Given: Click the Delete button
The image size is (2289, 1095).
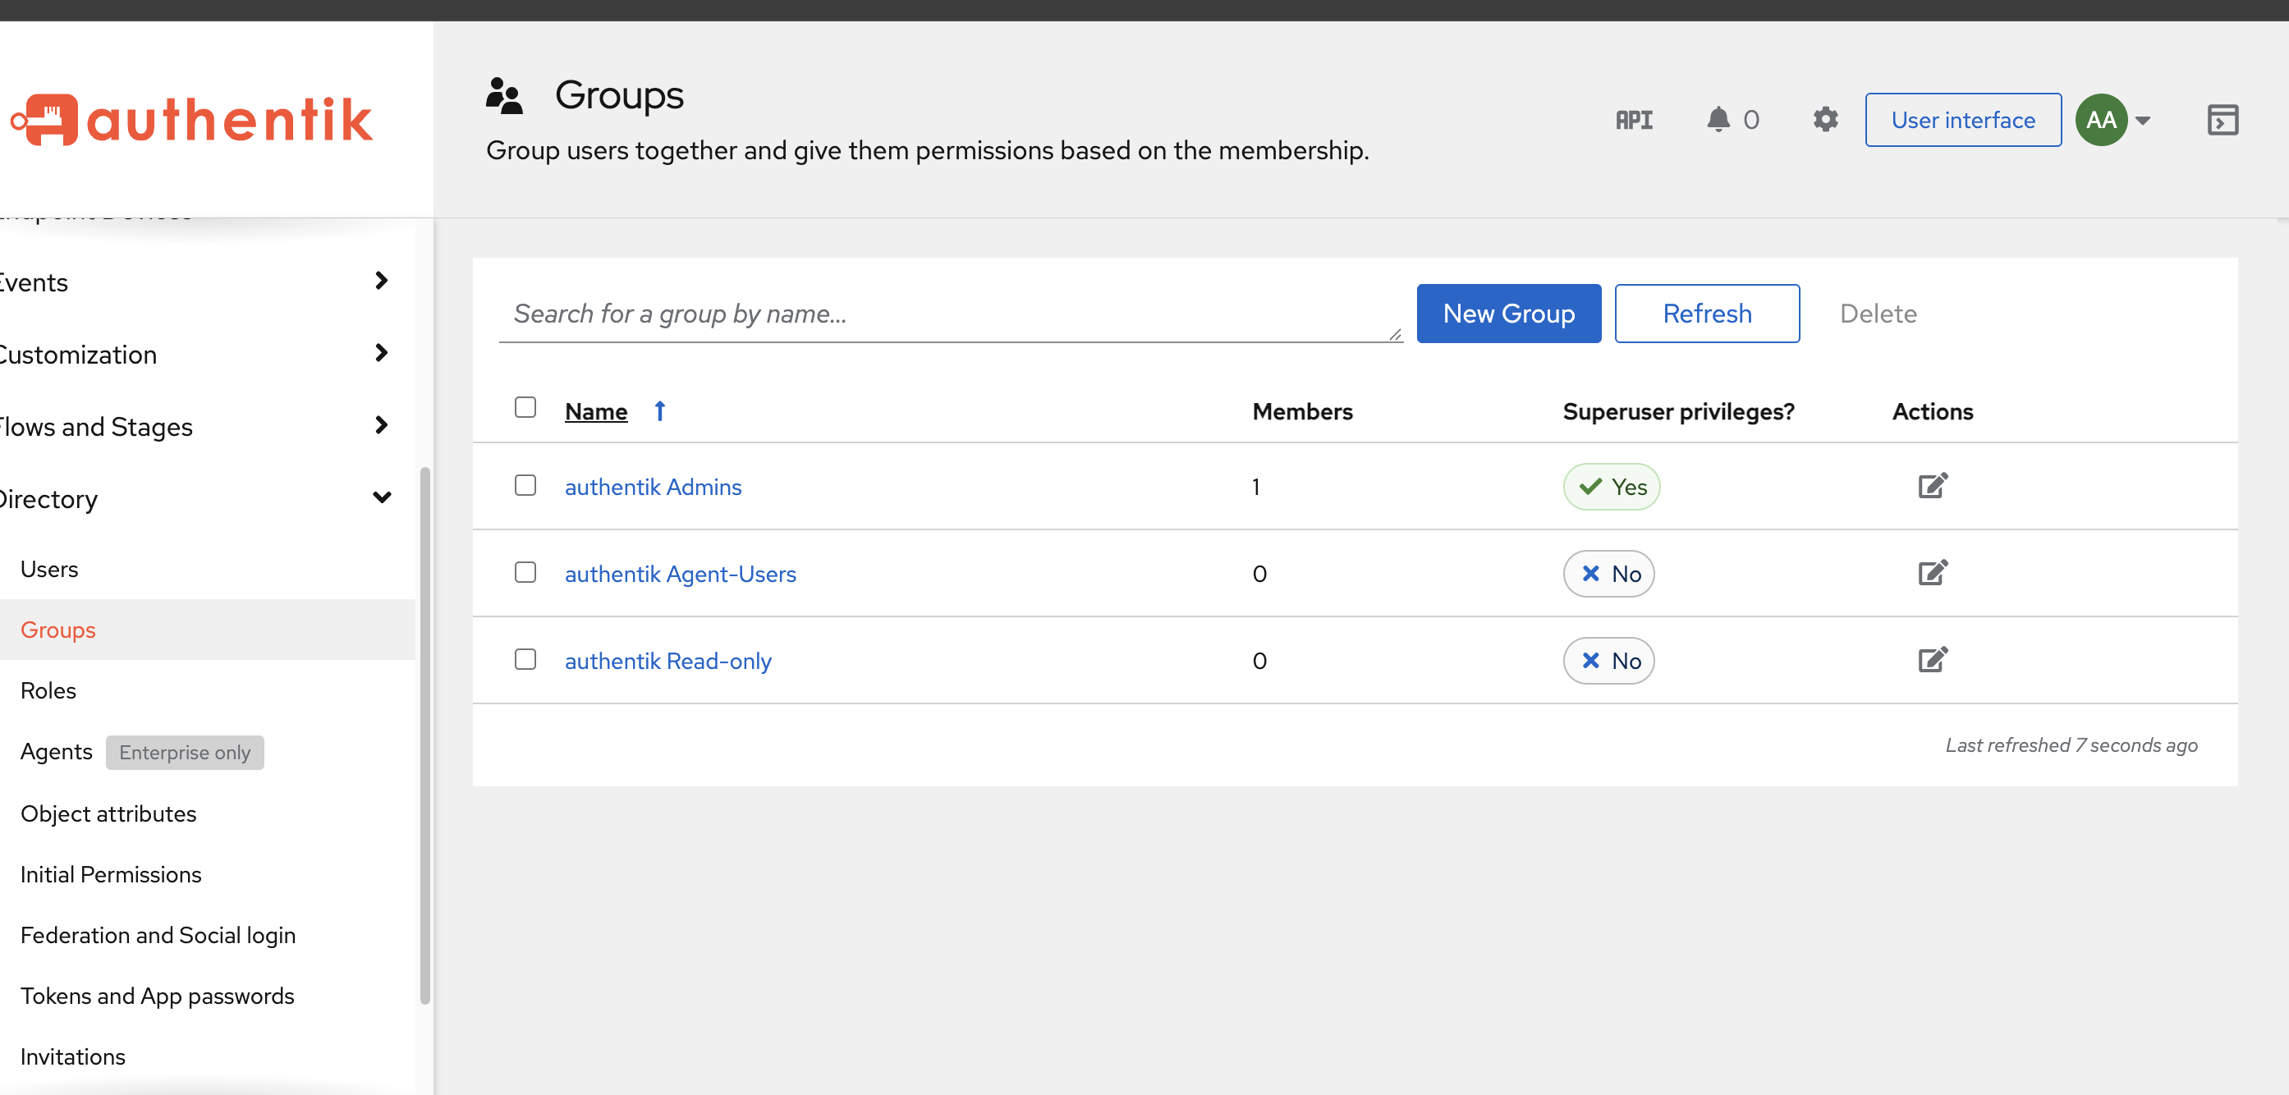Looking at the screenshot, I should click(x=1878, y=314).
